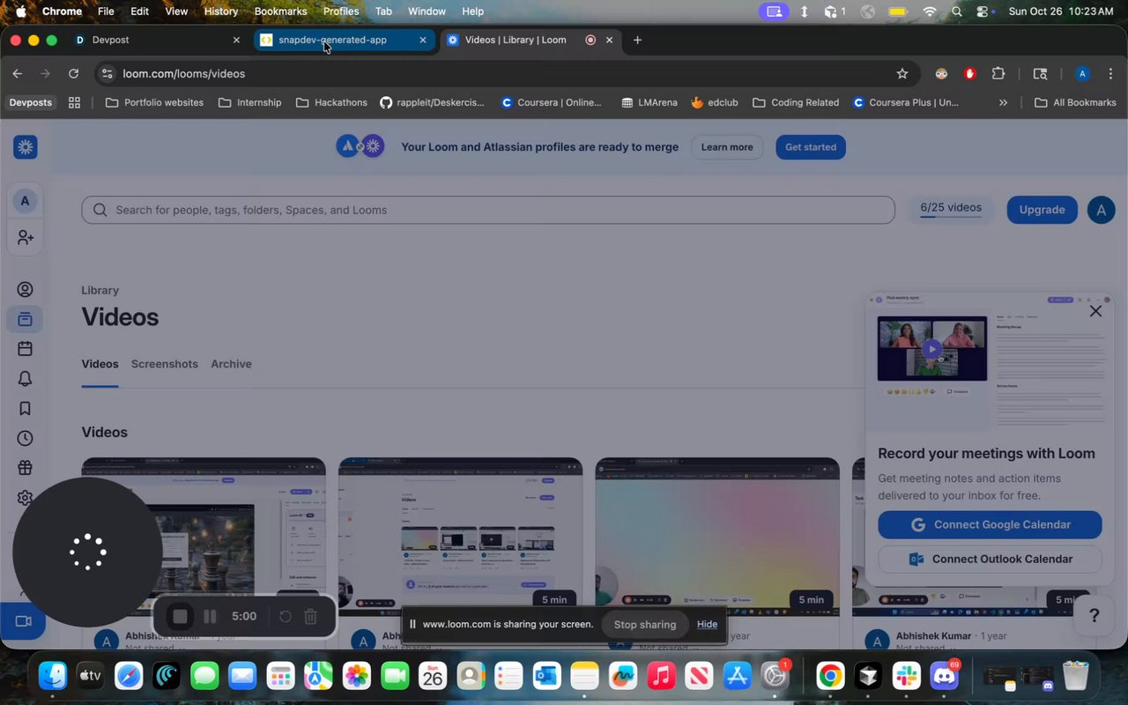Click Connect Google Calendar
Screen dimensions: 1128x705
[x=990, y=524]
